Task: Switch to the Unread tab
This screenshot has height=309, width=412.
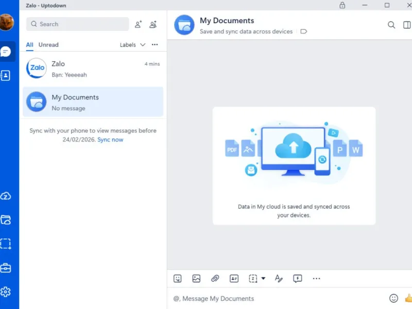Action: pyautogui.click(x=48, y=45)
